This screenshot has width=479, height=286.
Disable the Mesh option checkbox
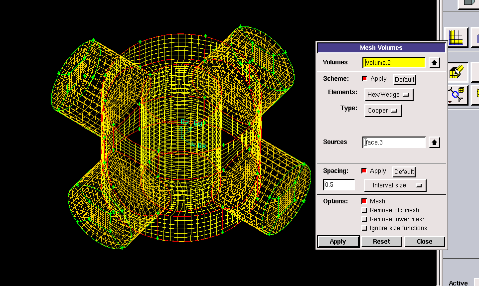click(x=364, y=201)
